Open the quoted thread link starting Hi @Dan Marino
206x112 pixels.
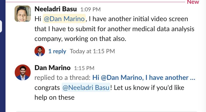coord(144,78)
